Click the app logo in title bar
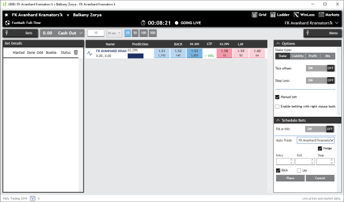 [x=4, y=4]
